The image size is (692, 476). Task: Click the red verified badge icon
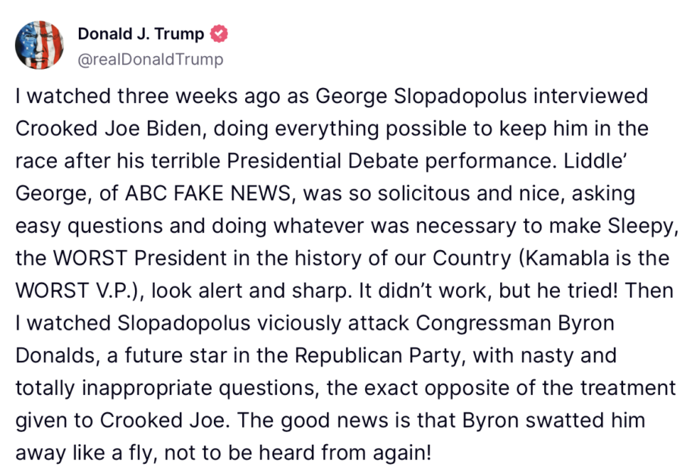[x=219, y=33]
